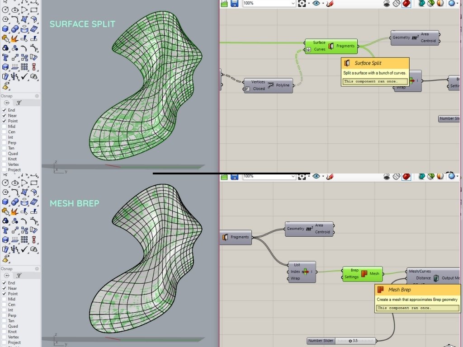Image resolution: width=463 pixels, height=347 pixels.
Task: Click the Surface Split component icon on the canvas
Action: 331,46
